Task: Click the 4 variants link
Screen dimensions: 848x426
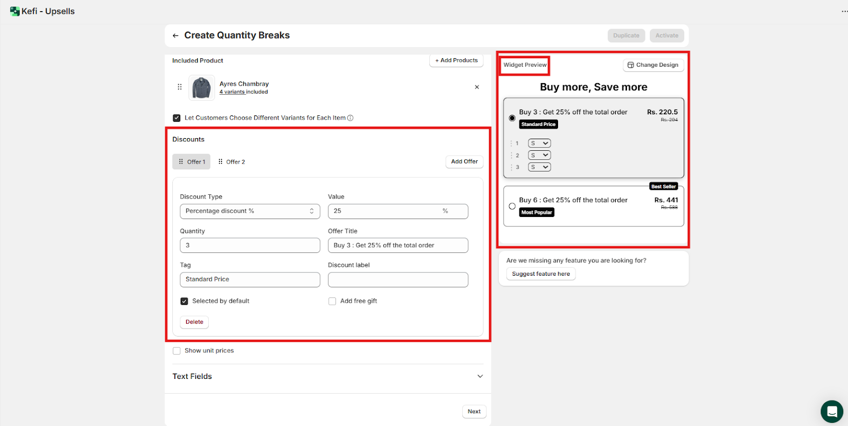Action: [232, 92]
